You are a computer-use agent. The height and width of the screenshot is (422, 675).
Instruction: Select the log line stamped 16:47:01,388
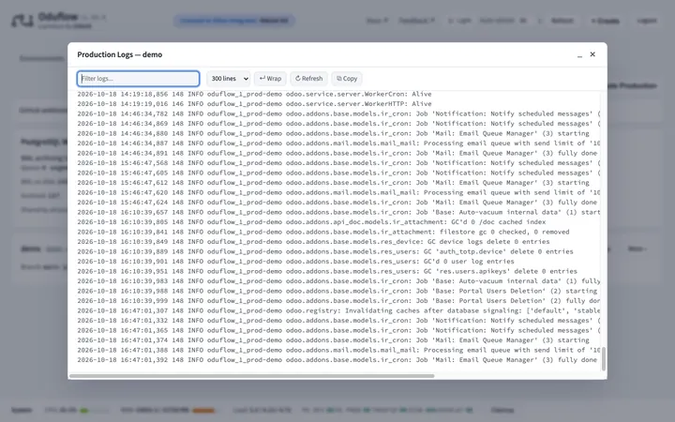[x=338, y=350]
